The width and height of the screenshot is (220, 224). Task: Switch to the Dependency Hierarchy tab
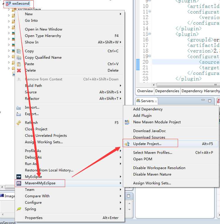pyautogui.click(x=200, y=91)
